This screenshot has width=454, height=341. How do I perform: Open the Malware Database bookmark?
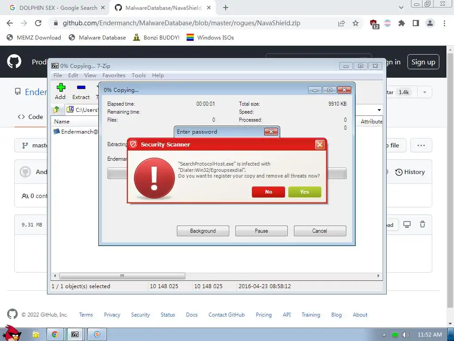97,37
